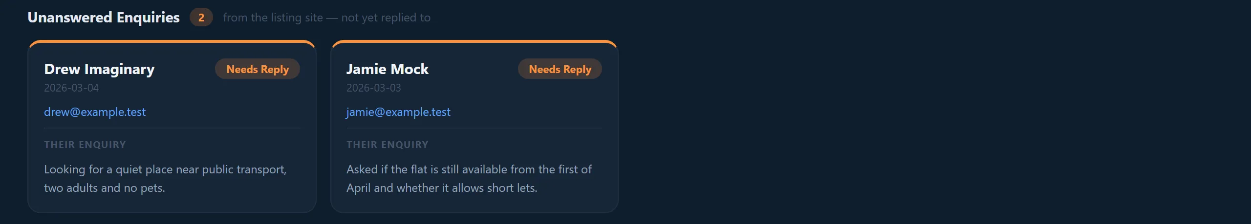Click the orange top border of Drew's card
The height and width of the screenshot is (224, 1251).
click(x=172, y=41)
